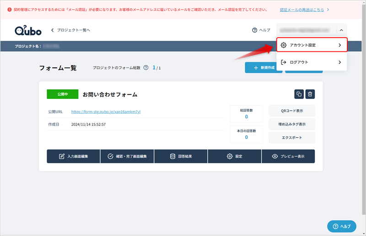The height and width of the screenshot is (236, 366).
Task: Click the help icon beside フォーム総数
Action: click(x=146, y=68)
